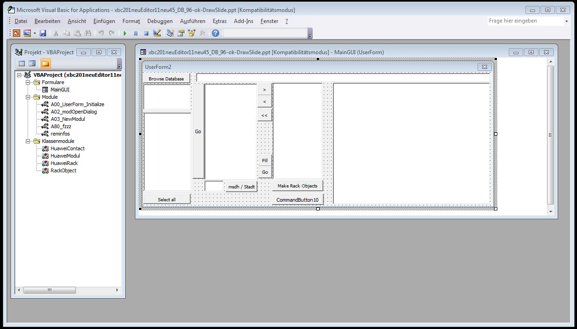The height and width of the screenshot is (329, 577).
Task: Click View Object icon in the Project panel
Action: (32, 63)
